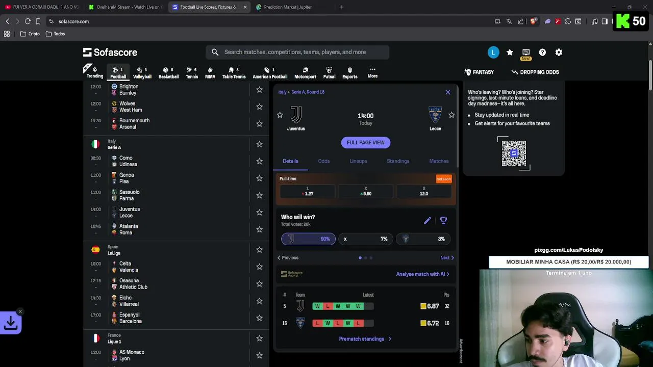Select the Basketball sport icon
This screenshot has height=367, width=653.
168,73
